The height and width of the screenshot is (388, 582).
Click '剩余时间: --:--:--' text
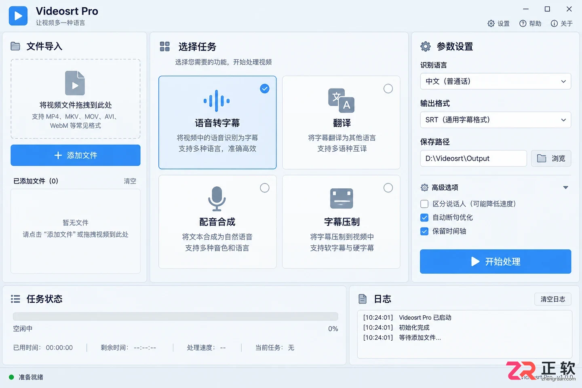[x=128, y=348]
